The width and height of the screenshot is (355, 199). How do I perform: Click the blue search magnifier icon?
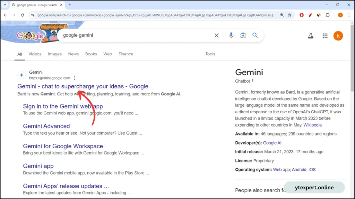(255, 35)
